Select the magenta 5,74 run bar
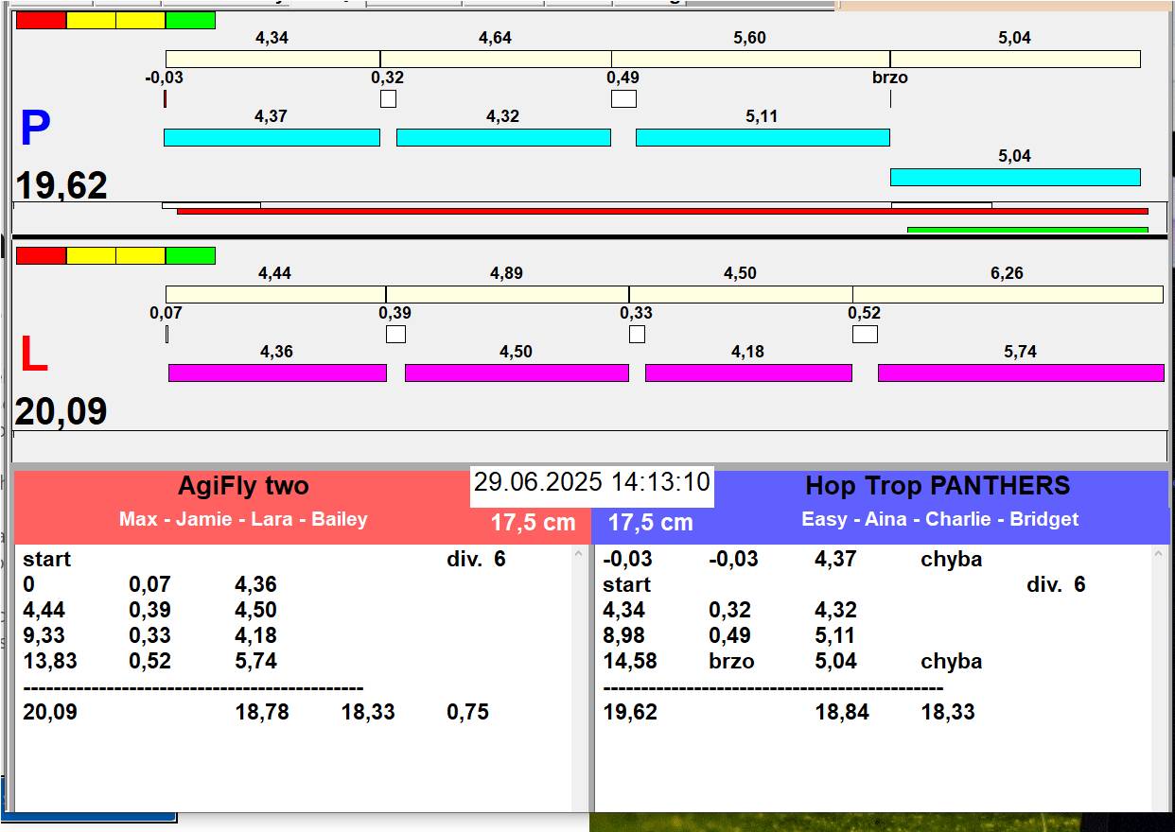This screenshot has width=1175, height=832. [1021, 373]
